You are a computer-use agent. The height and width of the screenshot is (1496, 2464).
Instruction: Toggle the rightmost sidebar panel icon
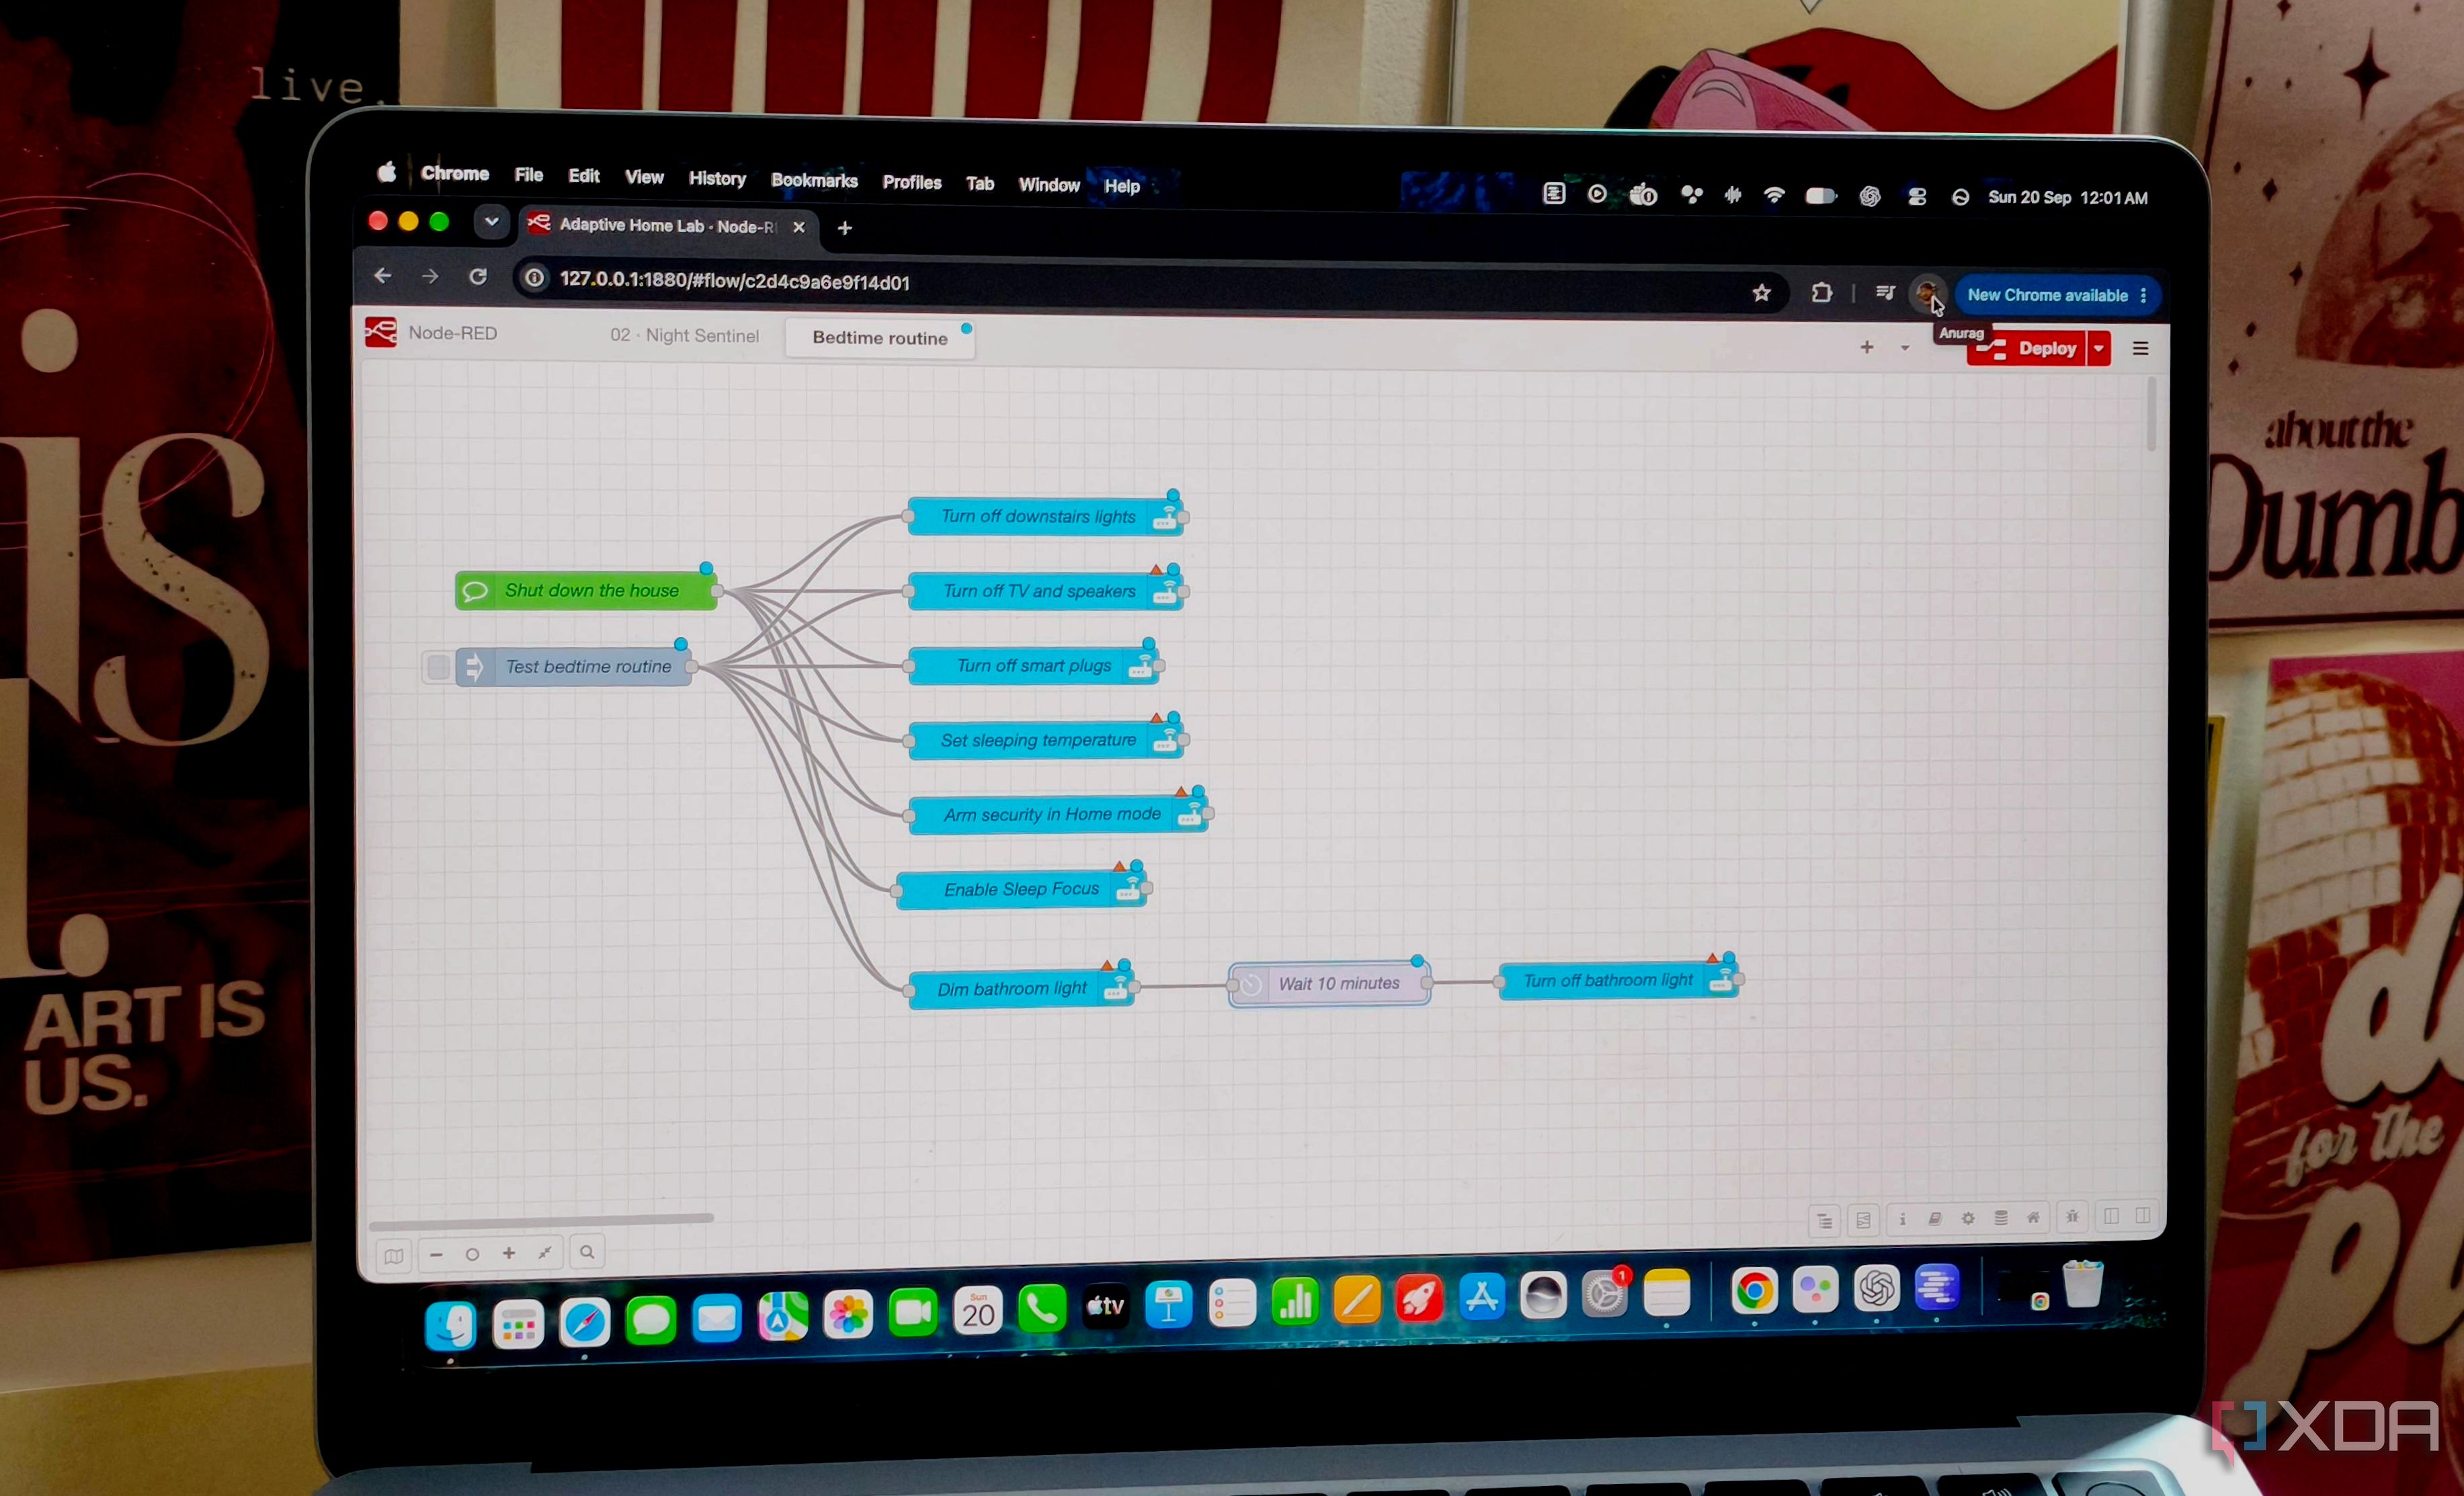click(2143, 1215)
